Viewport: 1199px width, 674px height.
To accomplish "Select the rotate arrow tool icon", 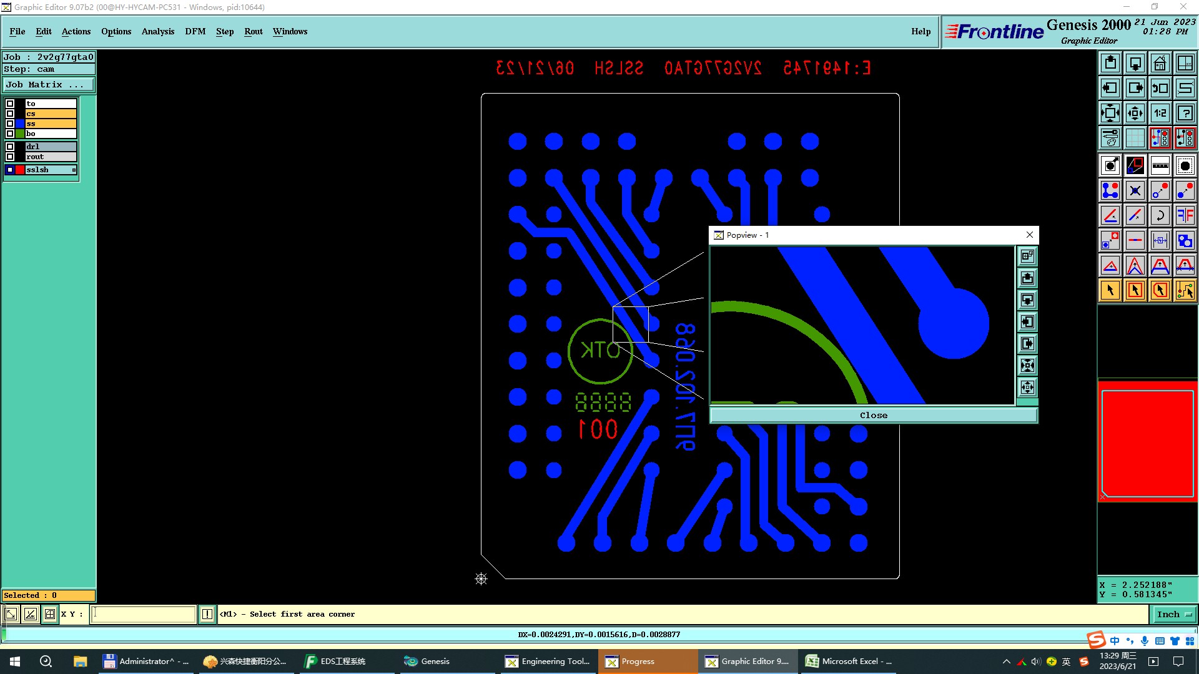I will pyautogui.click(x=1160, y=215).
